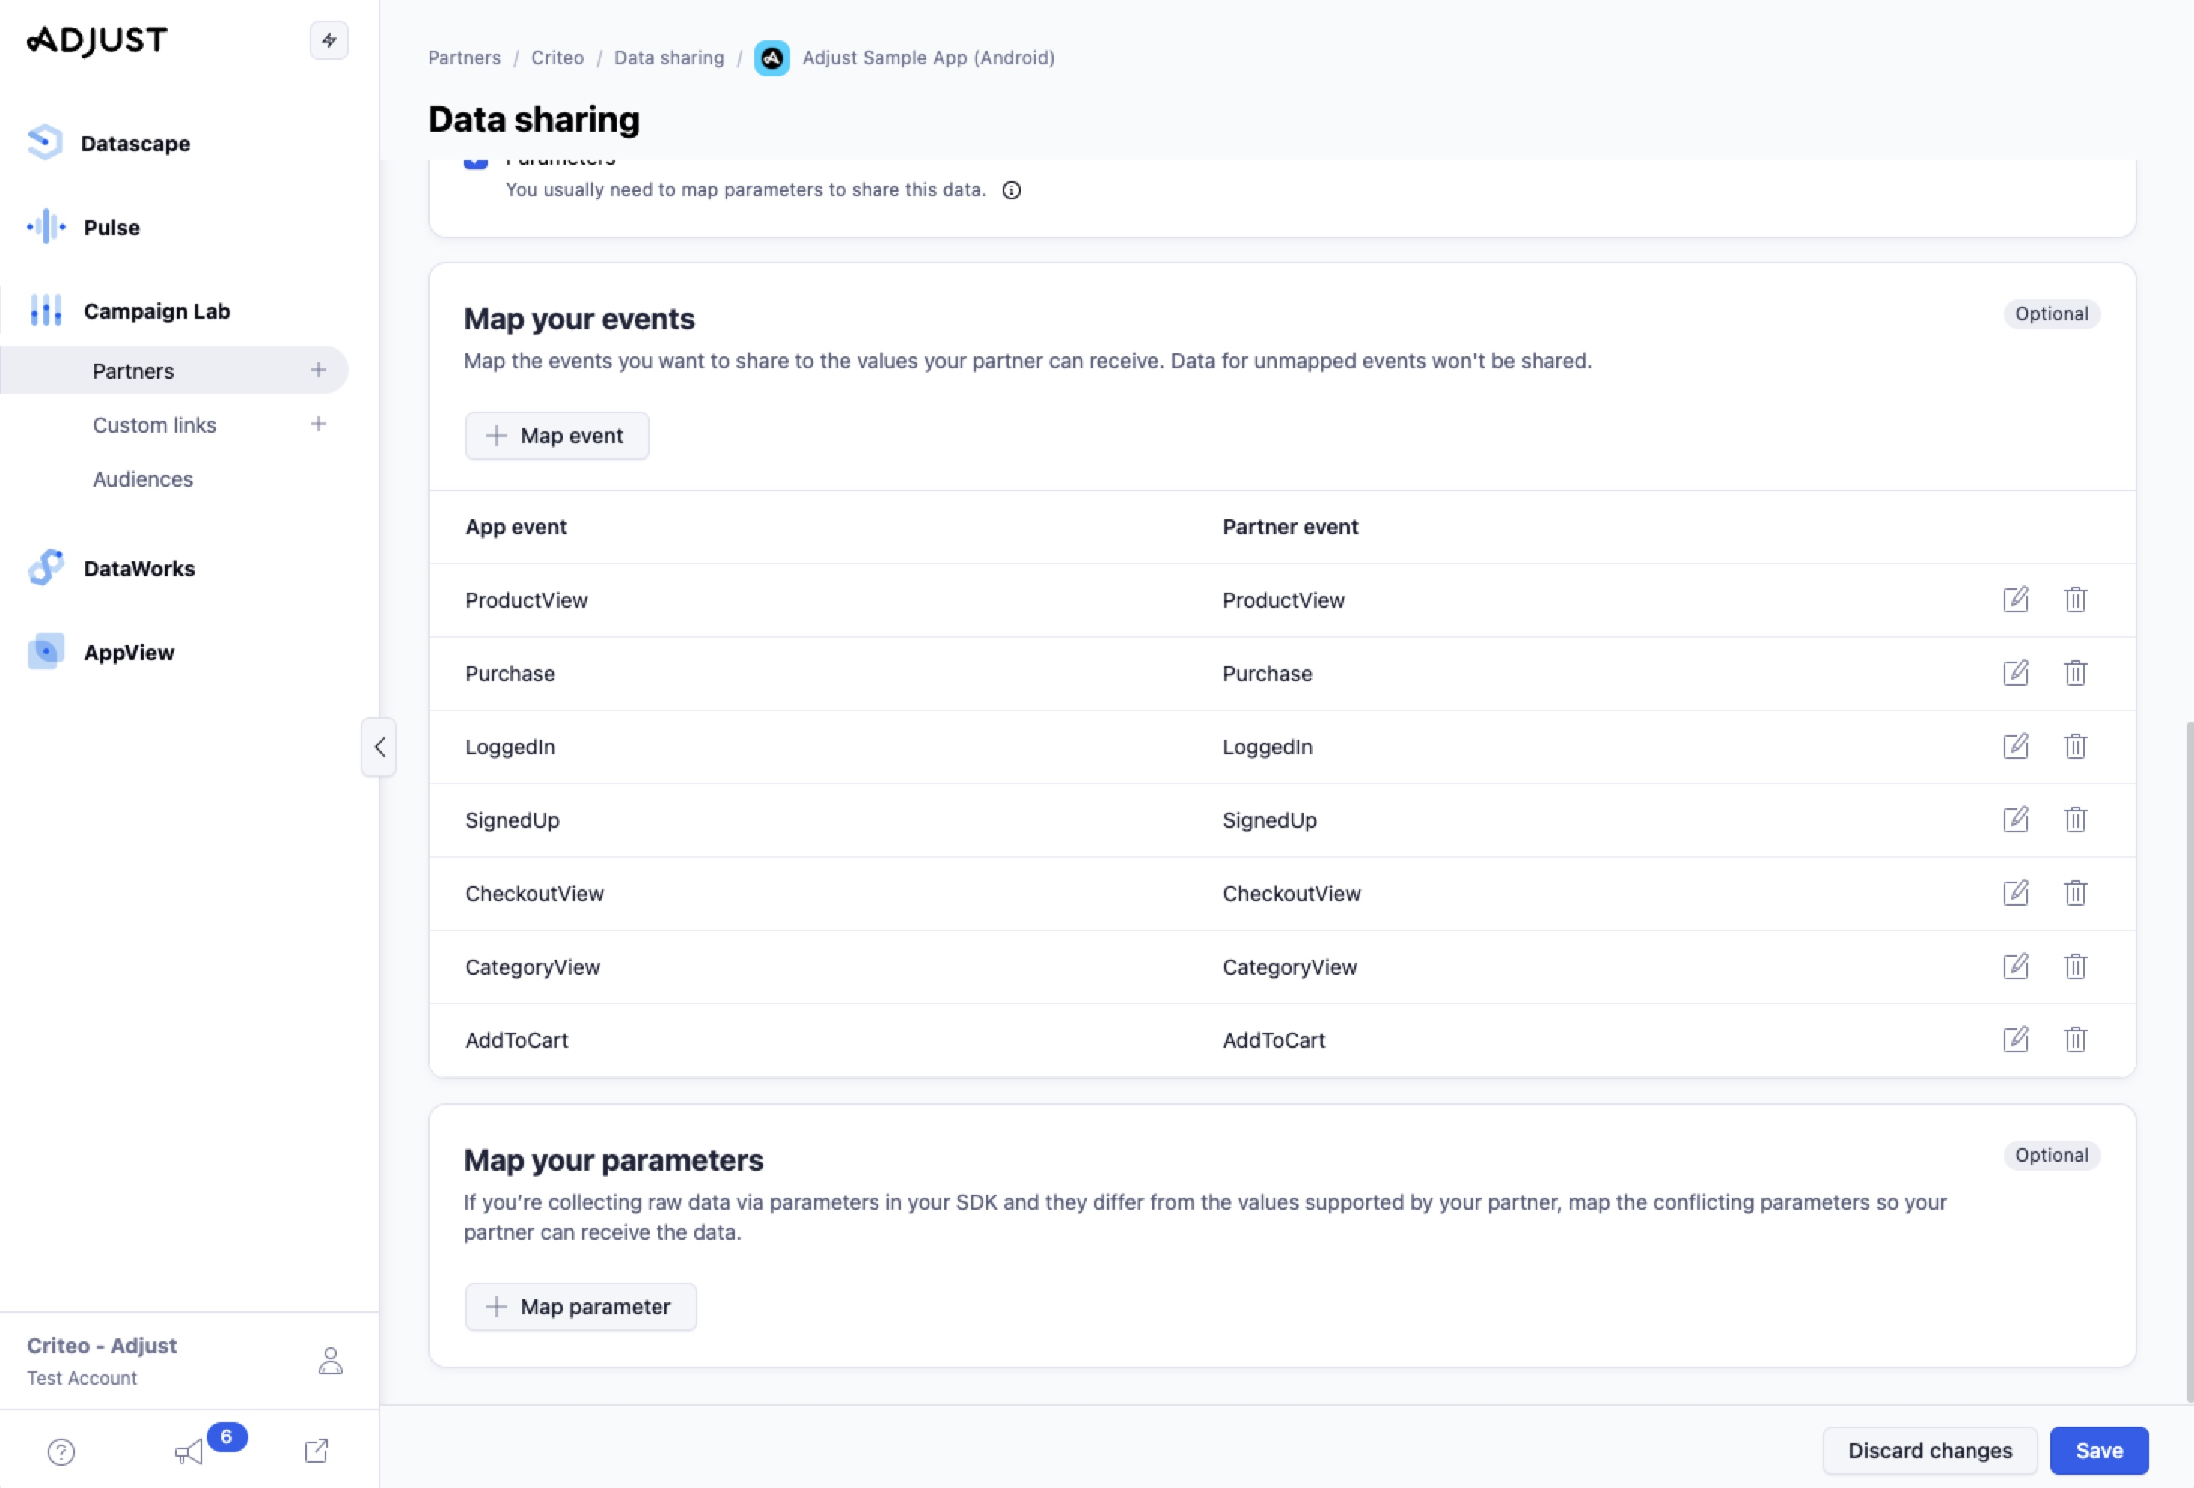Open the help question mark icon
This screenshot has width=2194, height=1488.
[61, 1451]
